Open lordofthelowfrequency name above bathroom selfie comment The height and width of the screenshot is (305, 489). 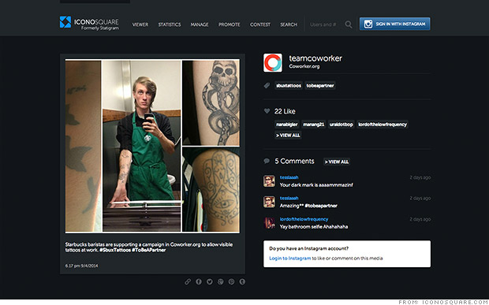[x=304, y=219]
